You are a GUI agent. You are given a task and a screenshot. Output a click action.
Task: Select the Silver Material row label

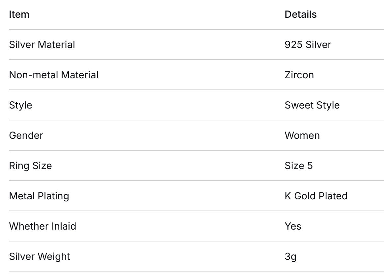(x=42, y=45)
